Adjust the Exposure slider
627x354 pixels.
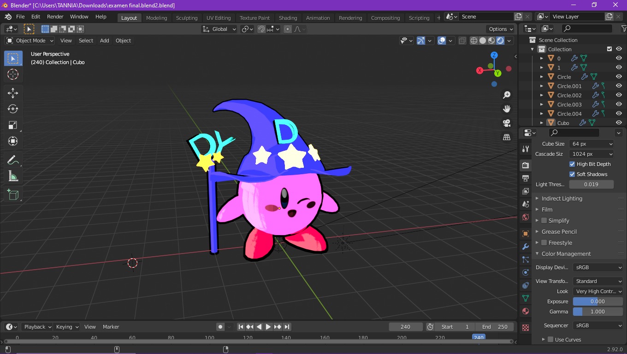tap(598, 301)
